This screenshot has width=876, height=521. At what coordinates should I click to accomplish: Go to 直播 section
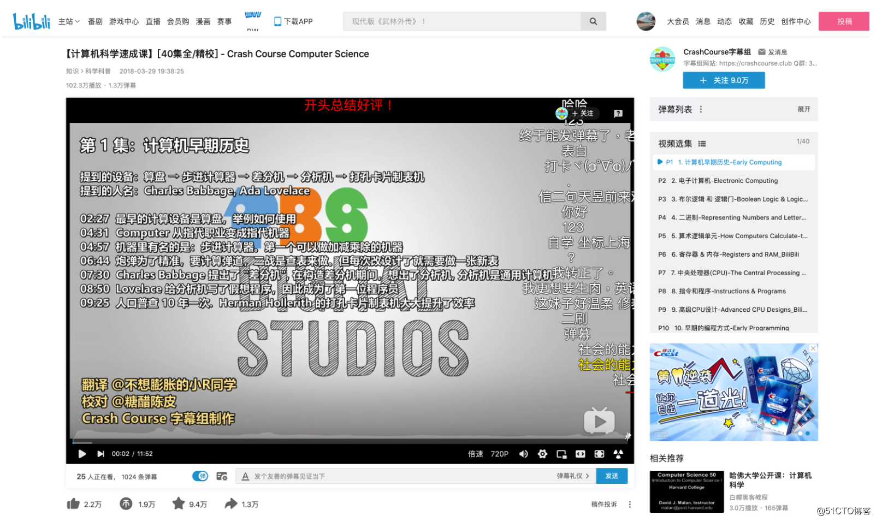pos(153,21)
